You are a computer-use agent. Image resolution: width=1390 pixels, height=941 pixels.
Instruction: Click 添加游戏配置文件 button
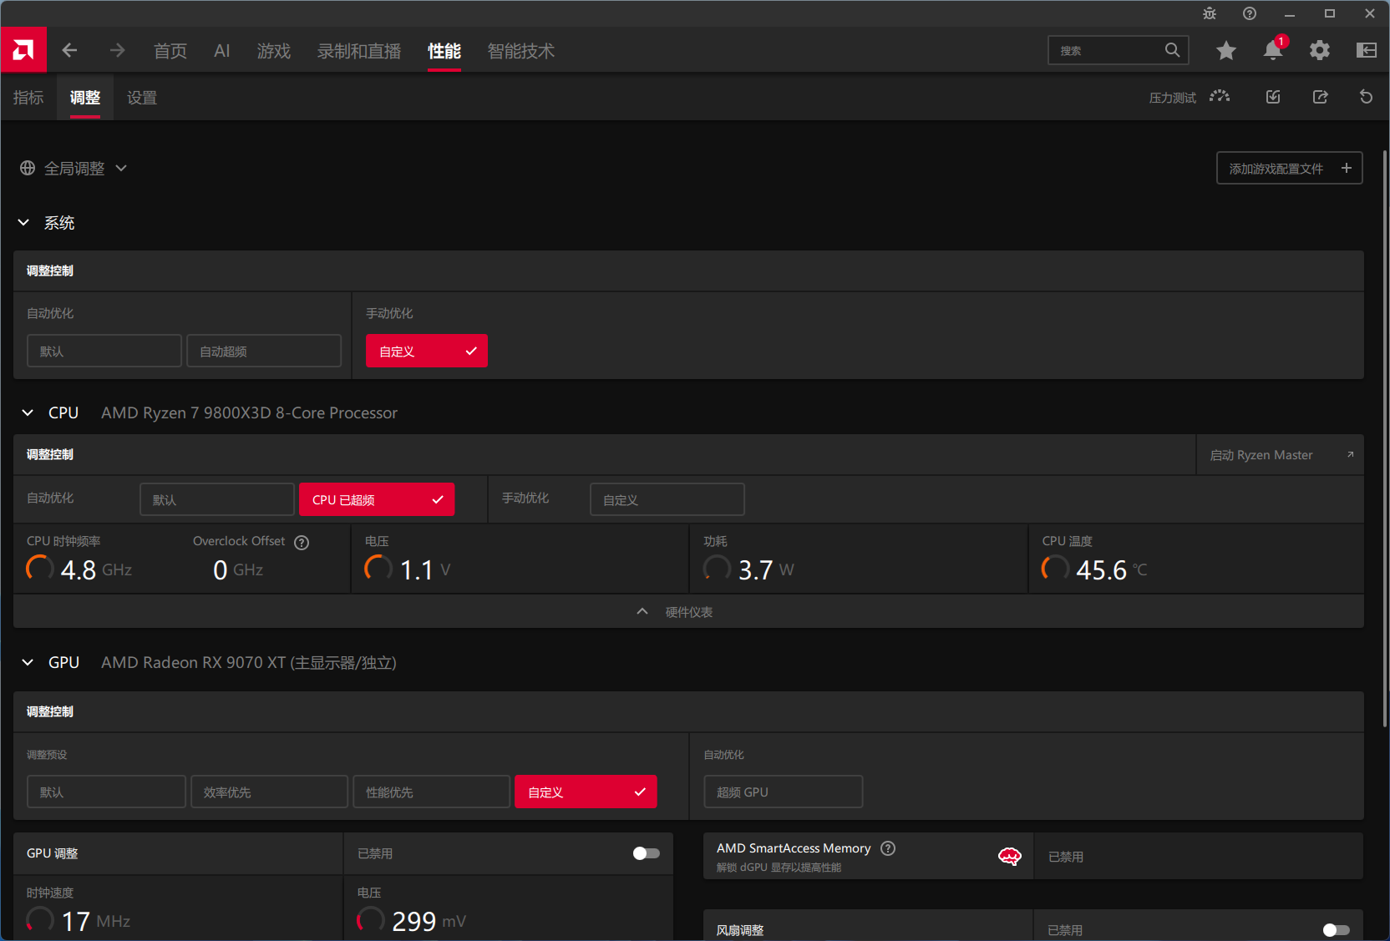[x=1290, y=168]
